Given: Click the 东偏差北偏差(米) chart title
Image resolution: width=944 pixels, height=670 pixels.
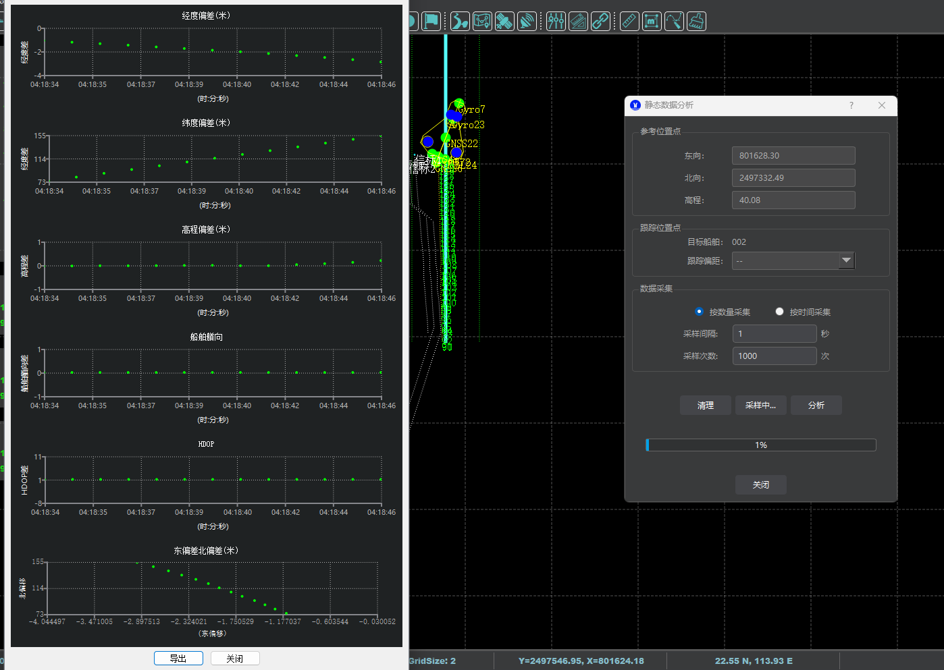Looking at the screenshot, I should click(x=206, y=551).
